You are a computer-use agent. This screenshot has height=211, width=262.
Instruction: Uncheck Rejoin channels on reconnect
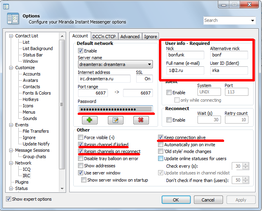pos(80,151)
